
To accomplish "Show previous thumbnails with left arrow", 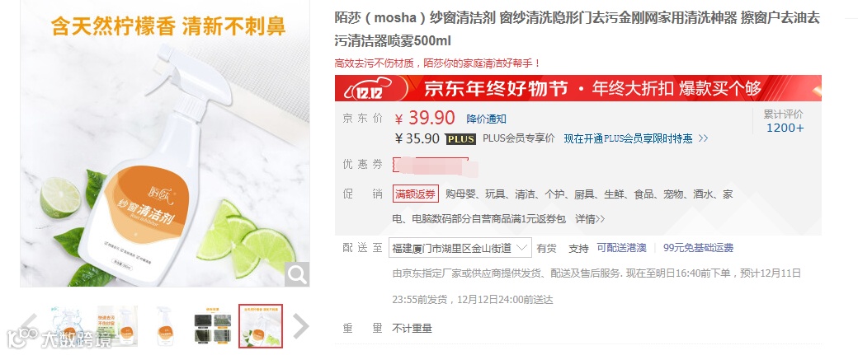I will (x=29, y=326).
